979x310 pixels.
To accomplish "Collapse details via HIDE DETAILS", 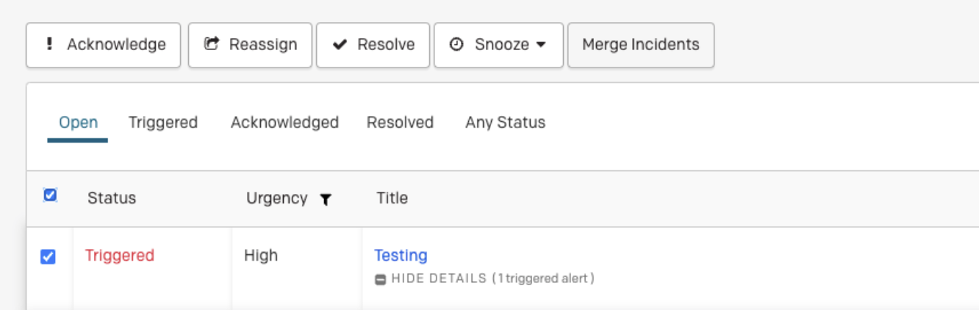I will coord(438,279).
